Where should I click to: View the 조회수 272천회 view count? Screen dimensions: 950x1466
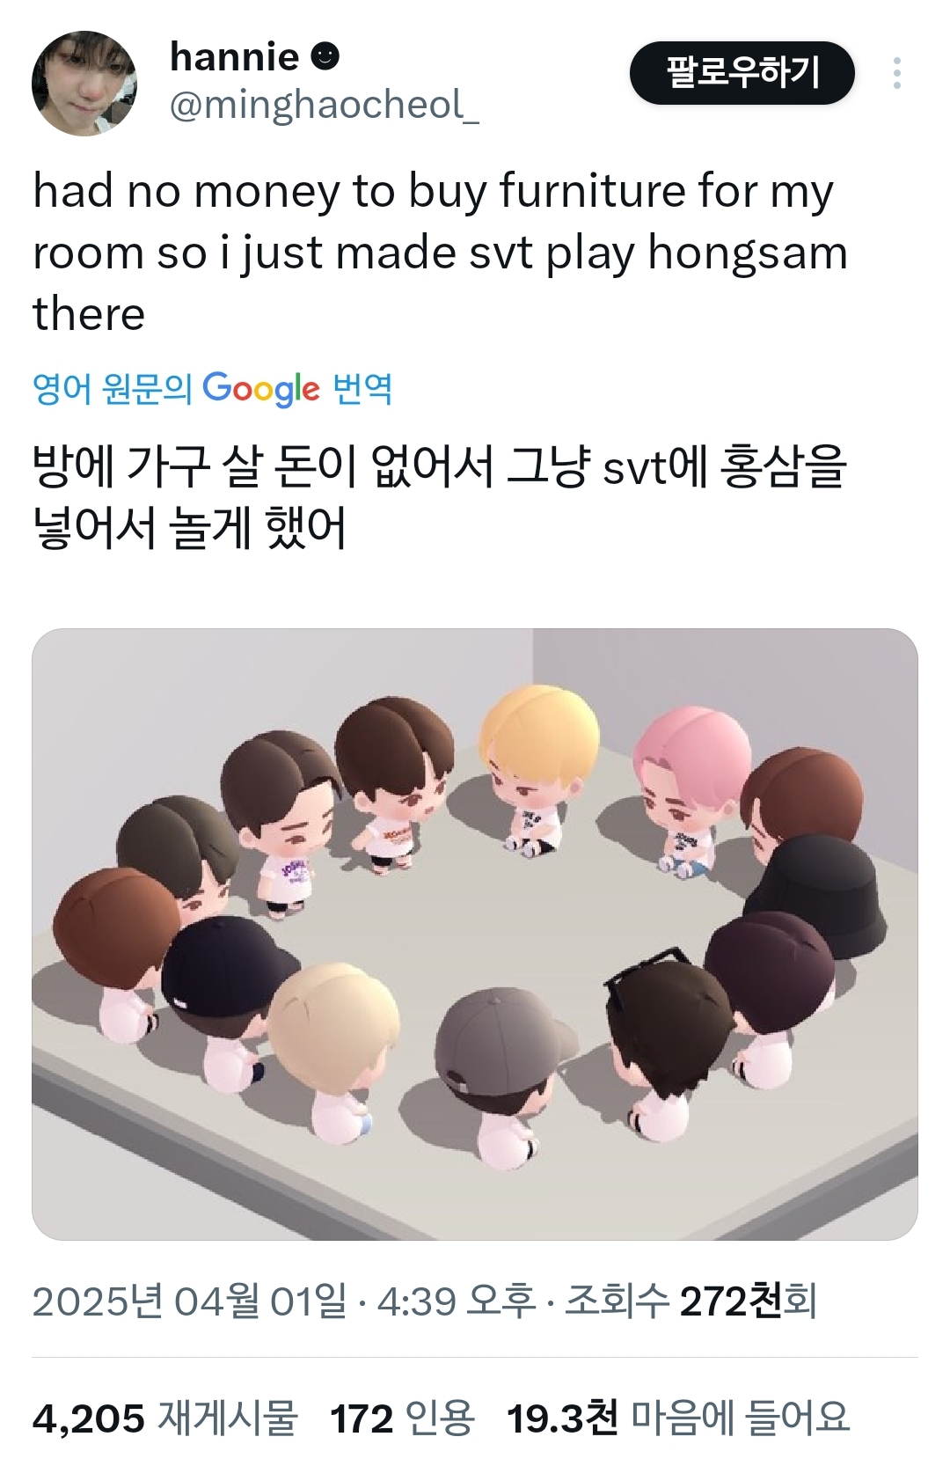tap(691, 1301)
